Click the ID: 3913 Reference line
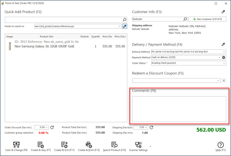The height and width of the screenshot is (156, 231). (x=47, y=42)
